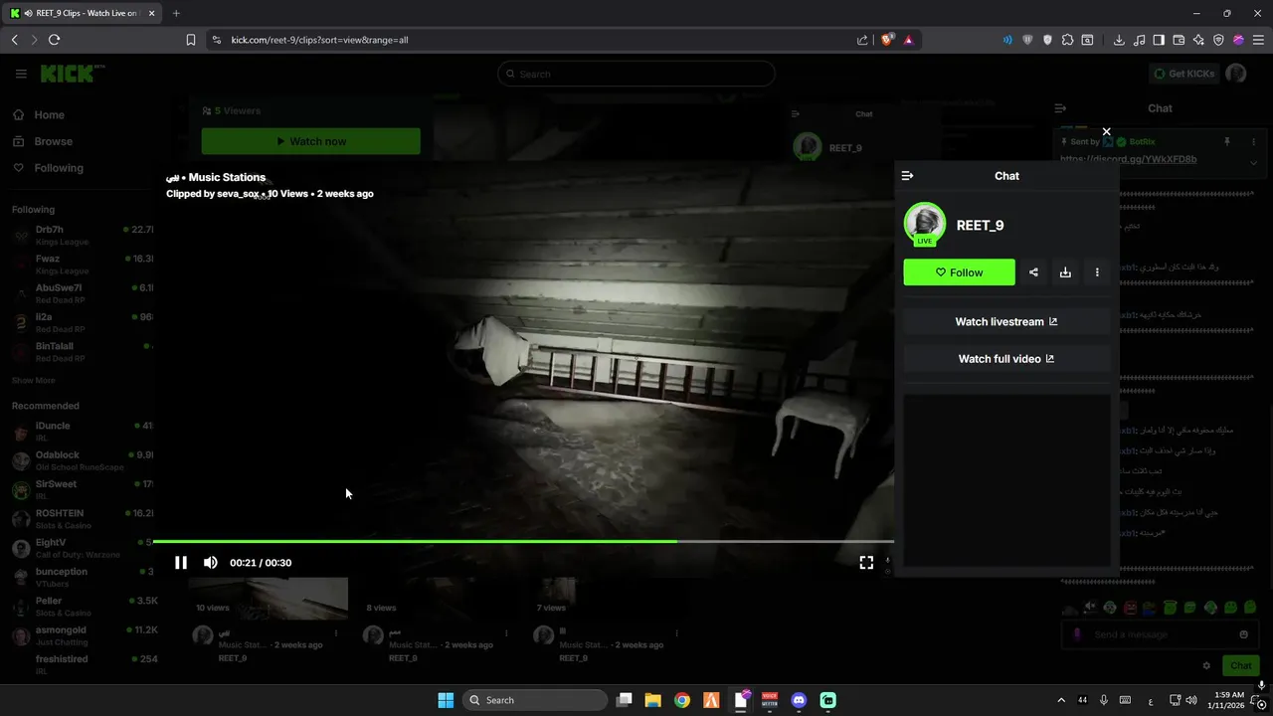Open Drb7h followed channel
The height and width of the screenshot is (716, 1273).
click(x=83, y=235)
